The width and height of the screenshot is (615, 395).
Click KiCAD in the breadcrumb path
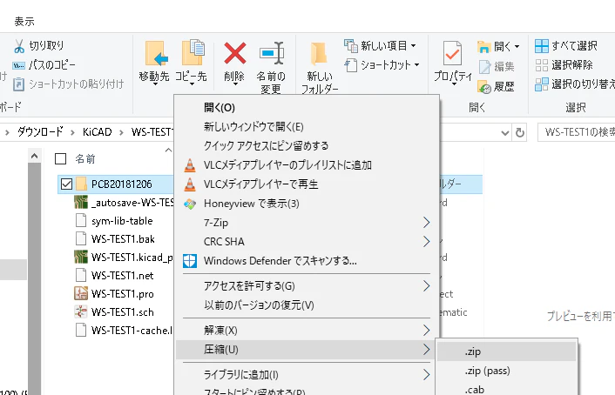tap(97, 132)
